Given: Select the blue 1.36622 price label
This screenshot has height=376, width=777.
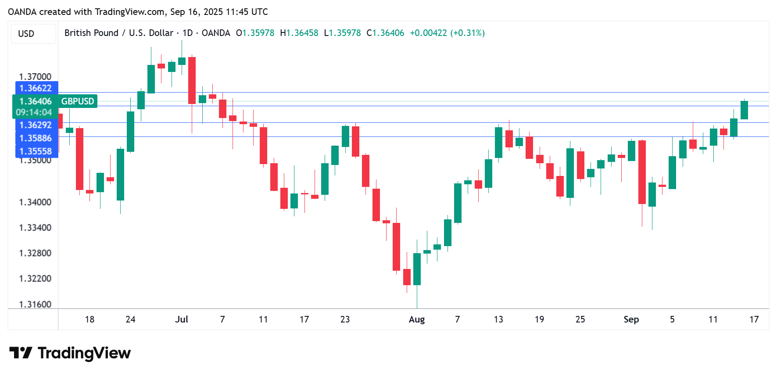Looking at the screenshot, I should tap(36, 88).
